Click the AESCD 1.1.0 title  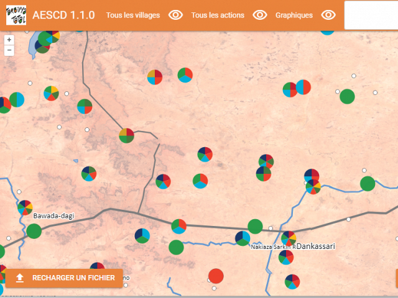(x=63, y=15)
